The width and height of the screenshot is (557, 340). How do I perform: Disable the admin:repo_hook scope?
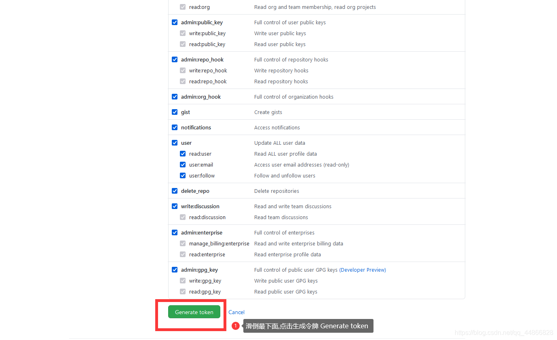tap(175, 59)
